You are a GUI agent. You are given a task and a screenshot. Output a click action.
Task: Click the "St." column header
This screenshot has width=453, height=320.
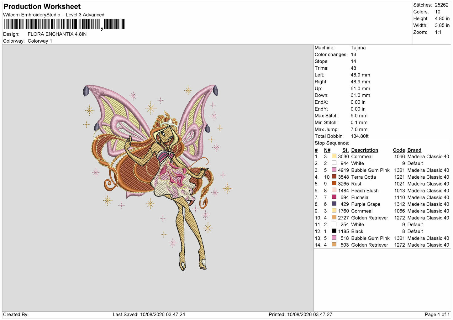pos(345,150)
